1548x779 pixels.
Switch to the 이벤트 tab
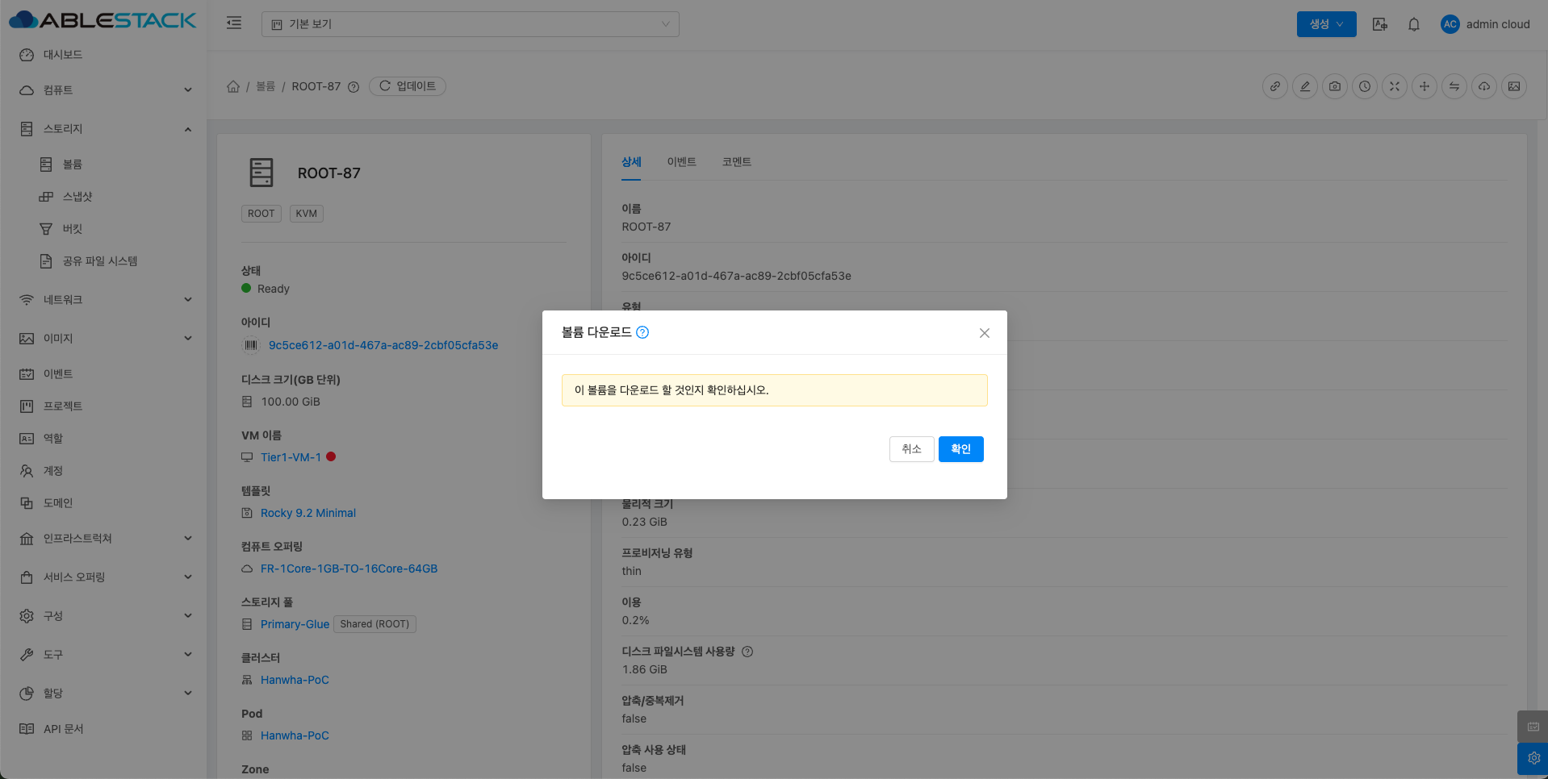tap(681, 162)
